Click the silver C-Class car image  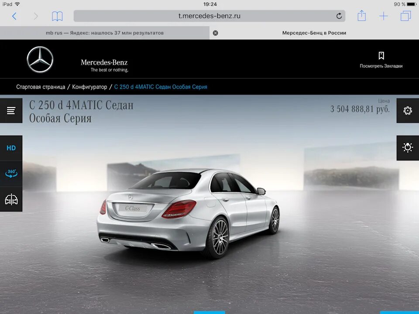click(189, 213)
